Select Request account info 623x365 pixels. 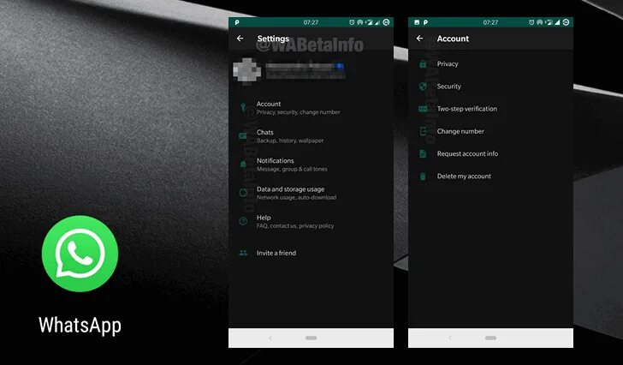pos(490,153)
